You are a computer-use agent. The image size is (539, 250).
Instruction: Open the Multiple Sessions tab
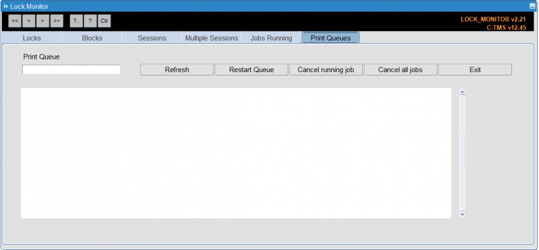tap(212, 38)
